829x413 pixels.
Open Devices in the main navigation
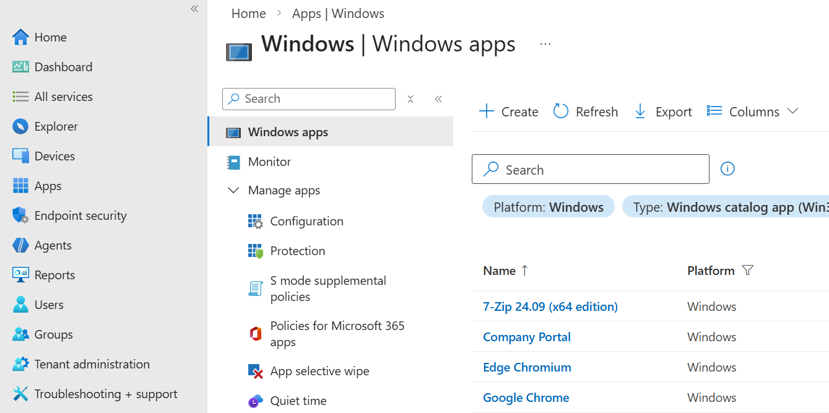coord(54,156)
